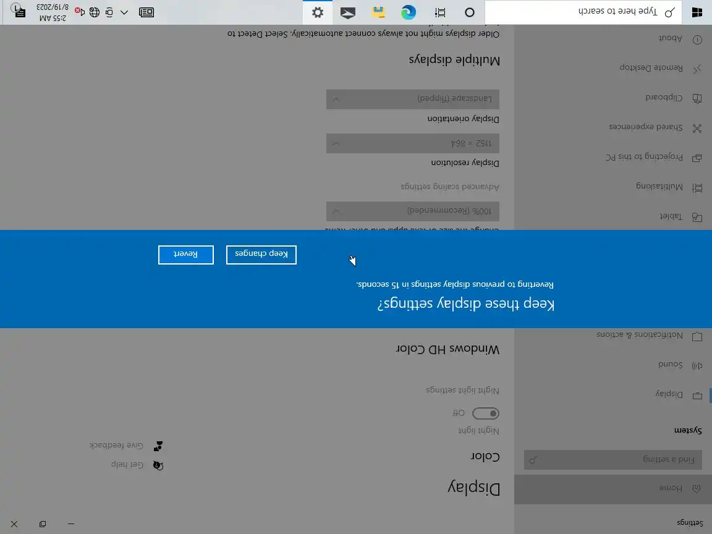This screenshot has height=534, width=712.
Task: Expand hidden tray icons chevron
Action: click(124, 12)
